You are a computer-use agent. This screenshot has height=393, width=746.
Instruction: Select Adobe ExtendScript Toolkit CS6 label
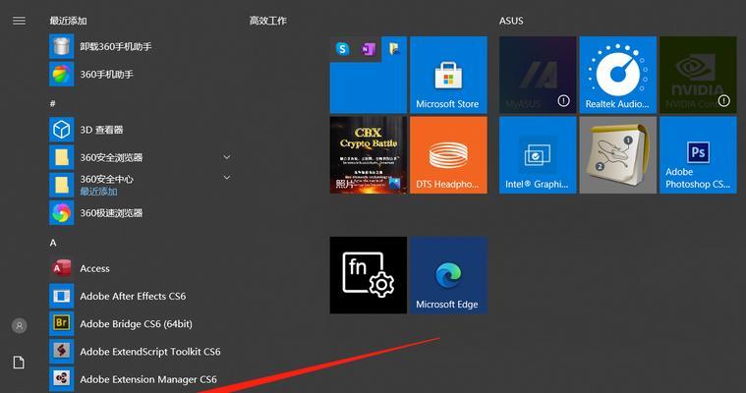pyautogui.click(x=149, y=351)
